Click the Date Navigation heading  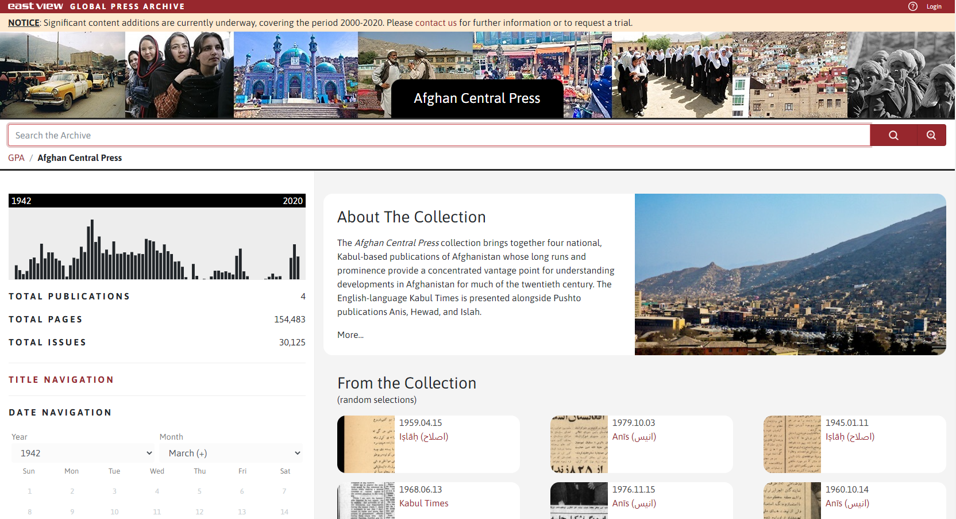pos(60,412)
